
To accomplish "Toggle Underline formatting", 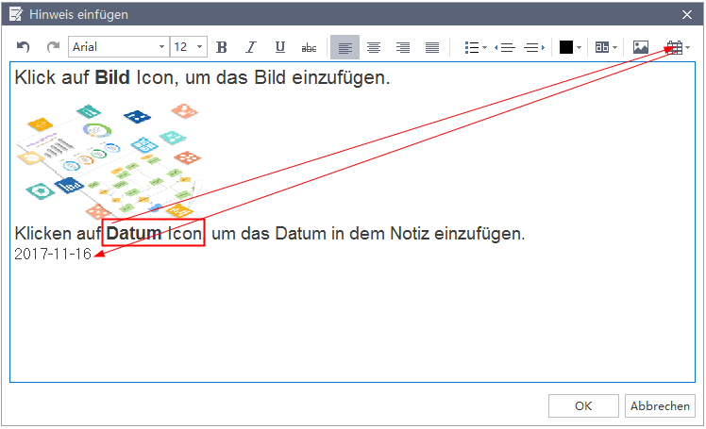I will [x=280, y=47].
